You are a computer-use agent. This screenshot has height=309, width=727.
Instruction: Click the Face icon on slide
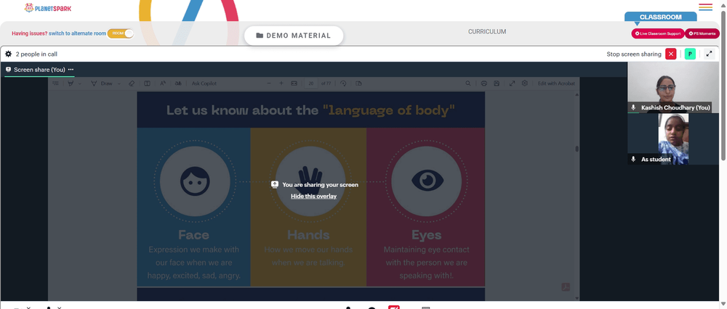[195, 181]
